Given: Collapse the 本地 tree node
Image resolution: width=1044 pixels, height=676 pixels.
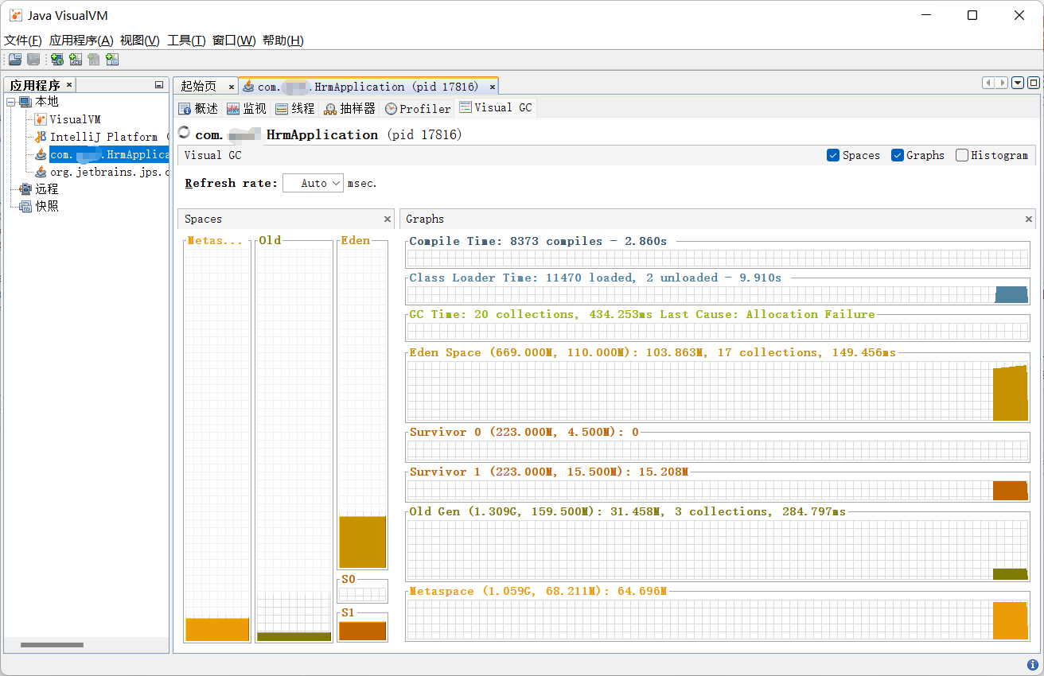Looking at the screenshot, I should point(11,102).
